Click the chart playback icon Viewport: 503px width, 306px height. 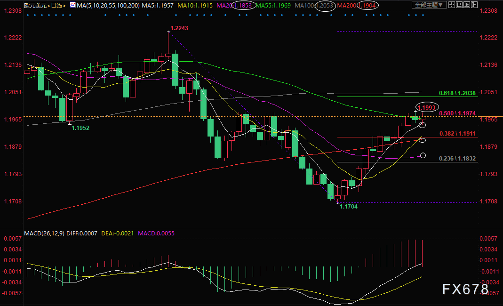(x=467, y=5)
